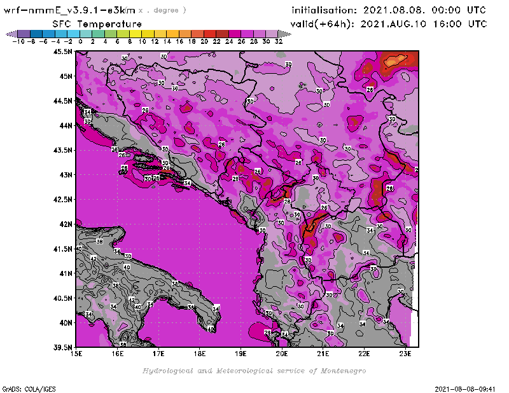The height and width of the screenshot is (393, 509).
Task: Click the pale mauve 30 to 32 legend swatch
Action: coord(272,34)
